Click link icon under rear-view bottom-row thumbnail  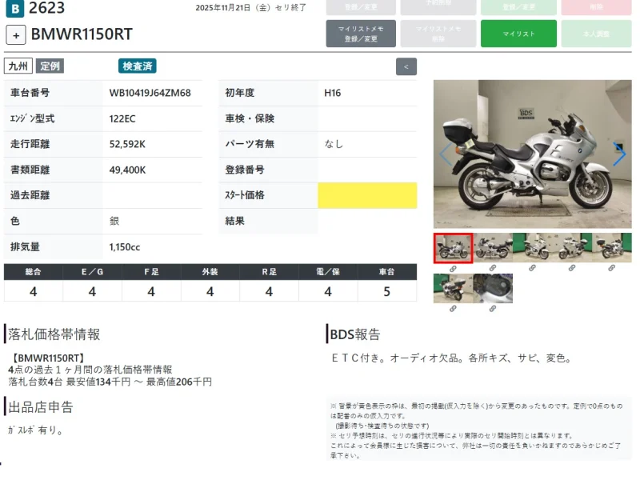[x=453, y=309]
